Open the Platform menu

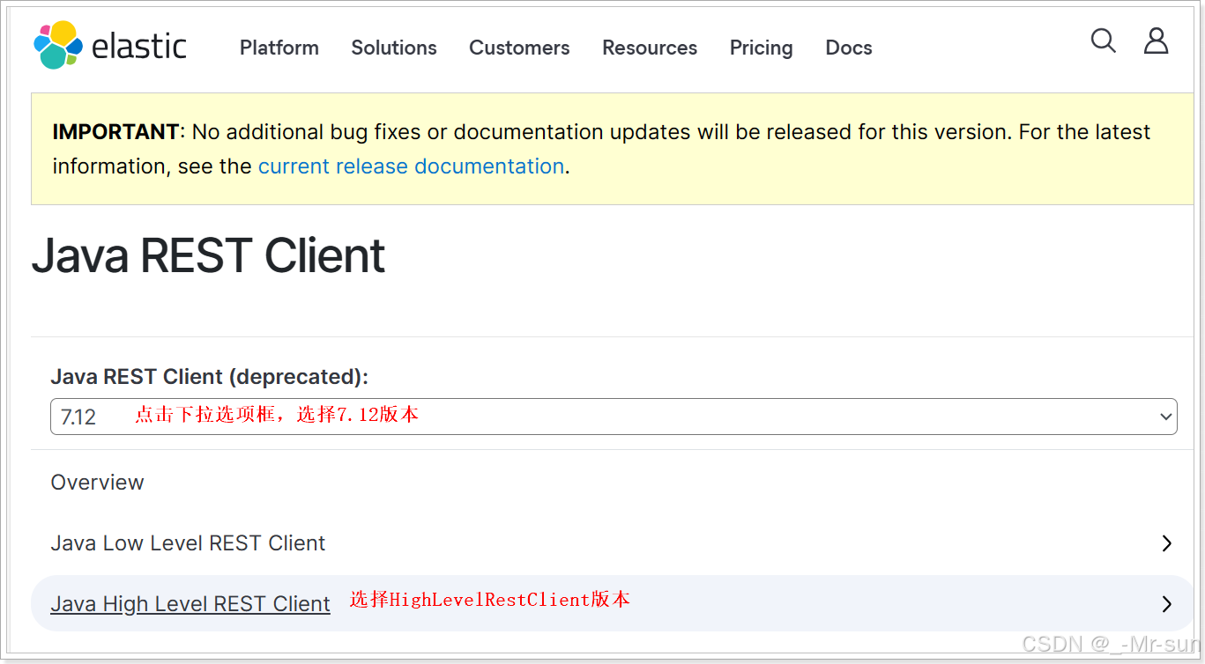(x=279, y=48)
